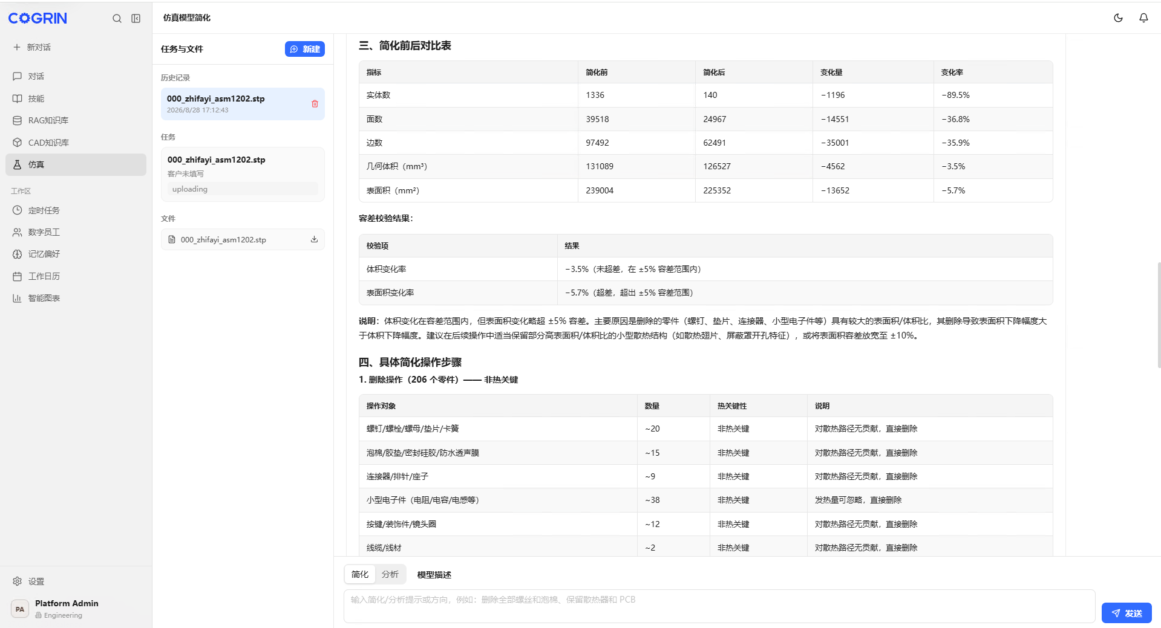Viewport: 1161px width, 628px height.
Task: Click the 记忆偏好 brain icon
Action: click(18, 254)
